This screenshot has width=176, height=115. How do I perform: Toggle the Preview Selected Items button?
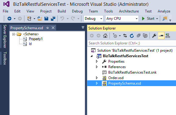tap(161, 36)
